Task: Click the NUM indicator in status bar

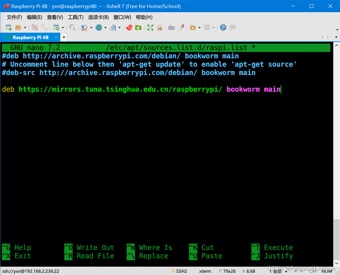Action: coord(327,271)
